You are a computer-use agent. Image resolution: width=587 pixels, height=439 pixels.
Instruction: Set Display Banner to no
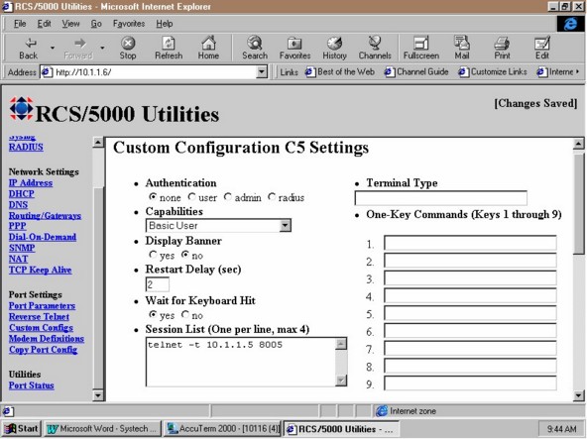pos(185,255)
